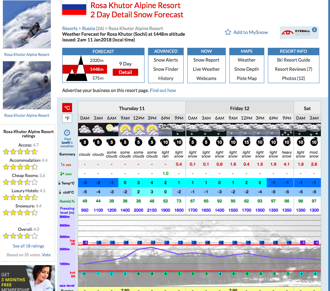Image resolution: width=330 pixels, height=291 pixels.
Task: Switch temperature units to Celsius
Action: (x=67, y=108)
